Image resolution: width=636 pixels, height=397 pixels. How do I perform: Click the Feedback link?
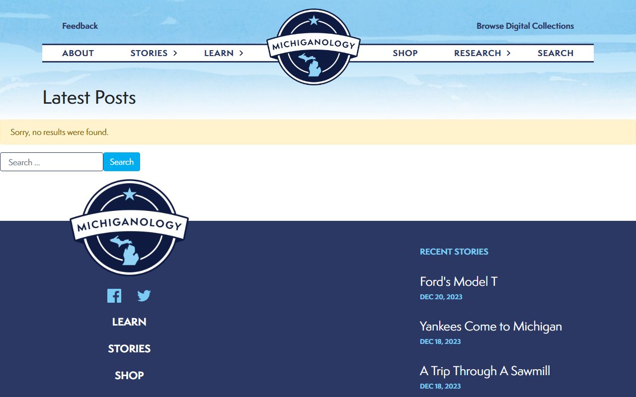tap(80, 26)
